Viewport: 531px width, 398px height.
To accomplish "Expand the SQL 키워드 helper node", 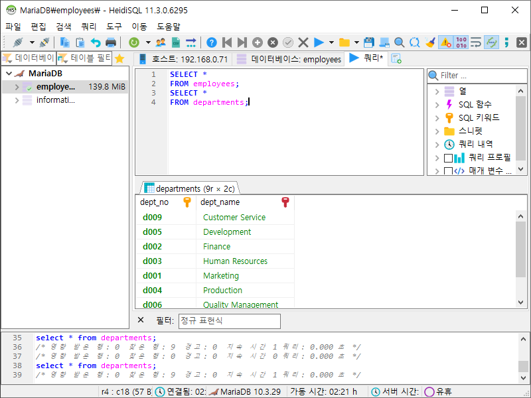I will [x=437, y=118].
